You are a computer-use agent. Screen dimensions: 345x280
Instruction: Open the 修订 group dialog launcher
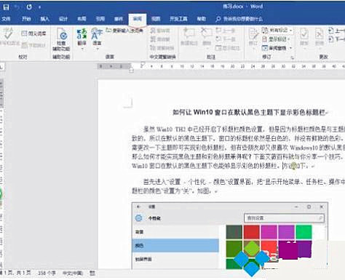tap(293, 57)
